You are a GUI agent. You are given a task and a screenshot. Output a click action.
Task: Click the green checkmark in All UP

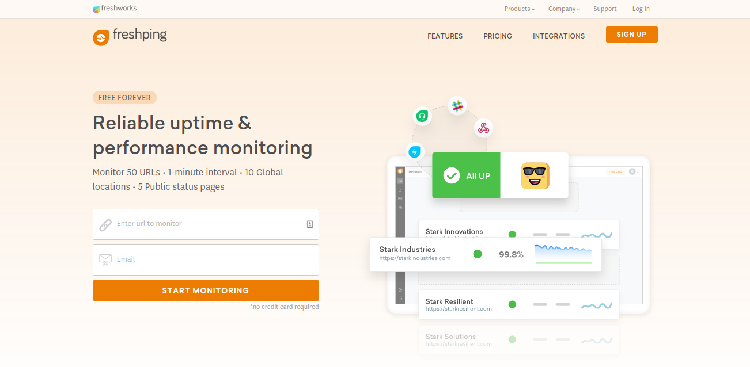tap(452, 175)
